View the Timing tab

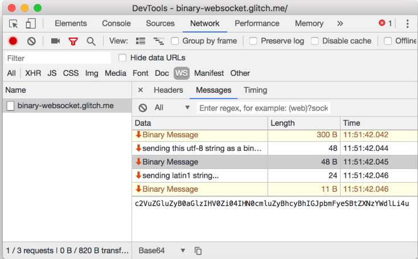coord(255,90)
